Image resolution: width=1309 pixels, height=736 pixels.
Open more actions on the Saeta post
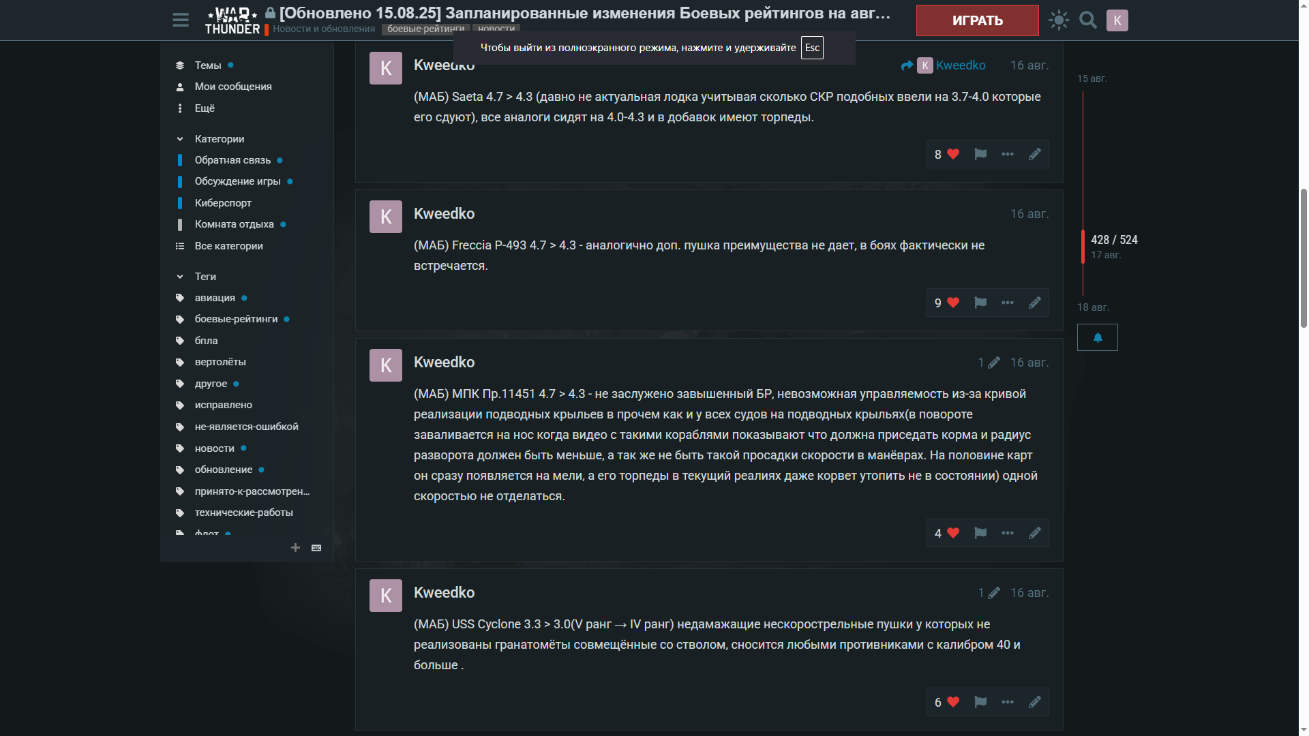pos(1008,154)
